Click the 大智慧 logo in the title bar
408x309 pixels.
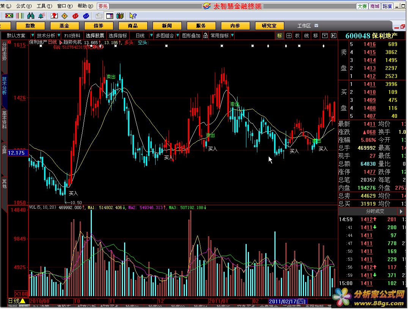pos(207,6)
